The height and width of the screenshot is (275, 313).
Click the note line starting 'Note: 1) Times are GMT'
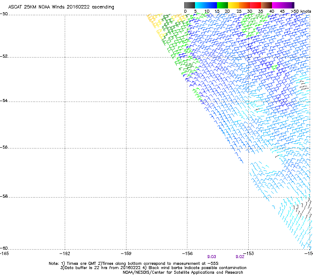[134, 264]
